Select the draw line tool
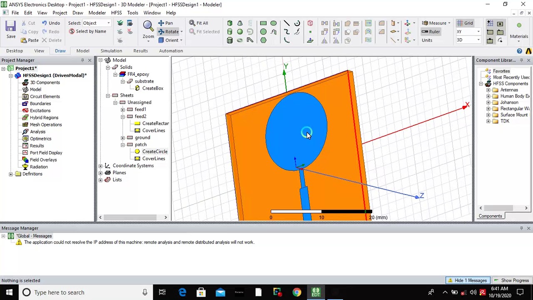Image resolution: width=533 pixels, height=300 pixels. 286,23
